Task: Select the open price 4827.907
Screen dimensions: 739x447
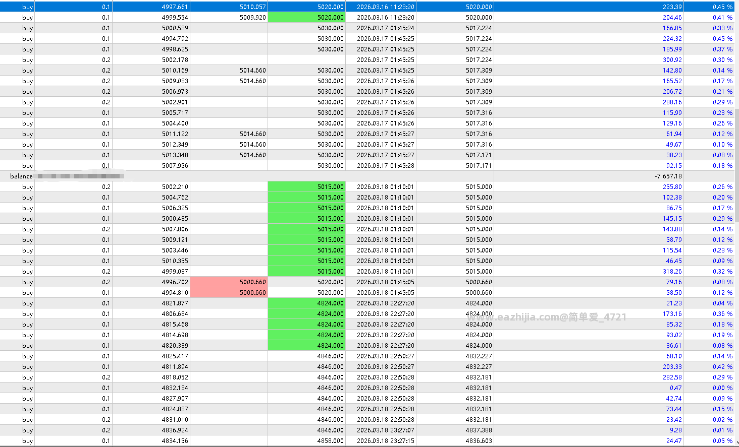Action: tap(175, 399)
